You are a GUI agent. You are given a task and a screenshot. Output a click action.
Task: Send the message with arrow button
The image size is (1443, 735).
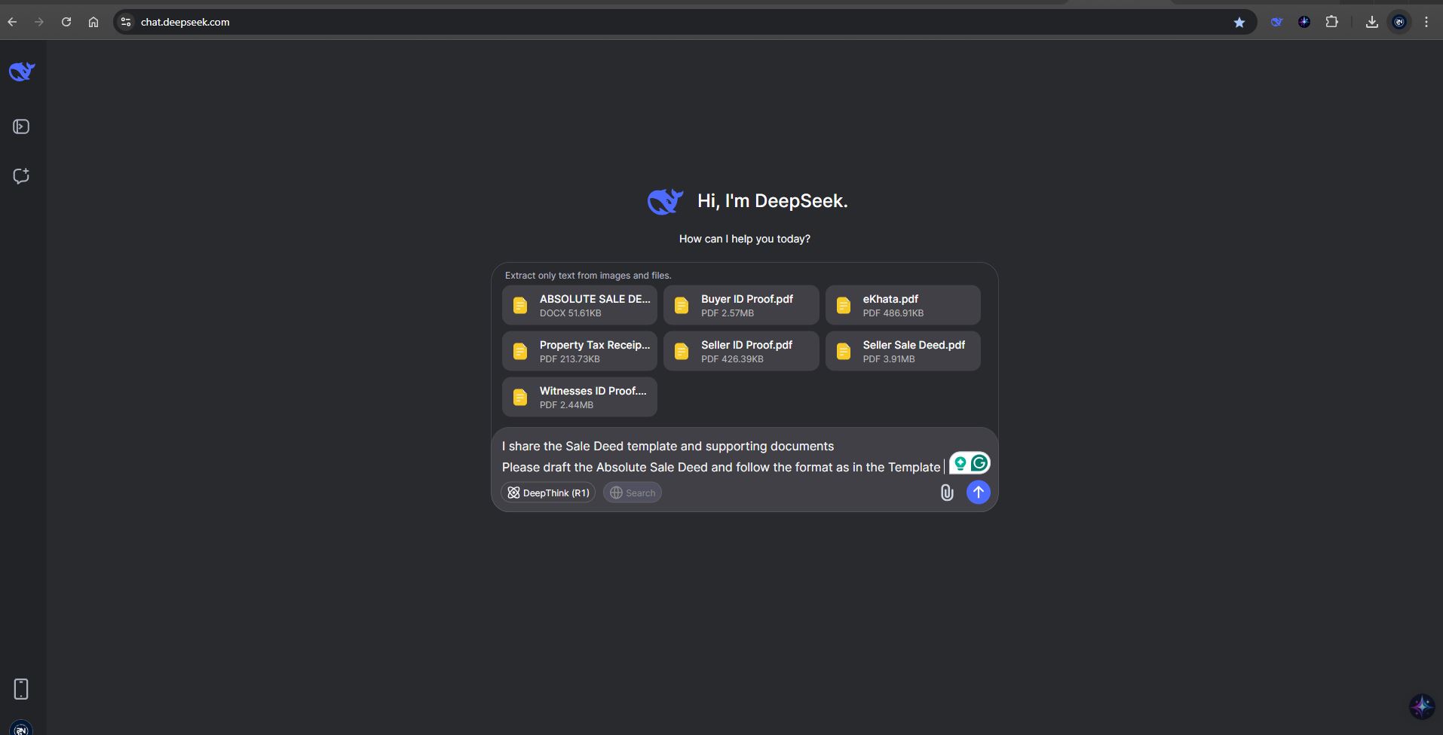coord(978,493)
